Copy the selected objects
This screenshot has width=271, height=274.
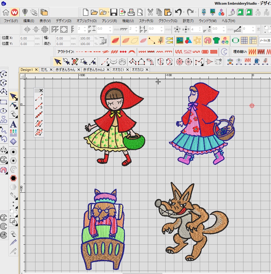click(159, 12)
